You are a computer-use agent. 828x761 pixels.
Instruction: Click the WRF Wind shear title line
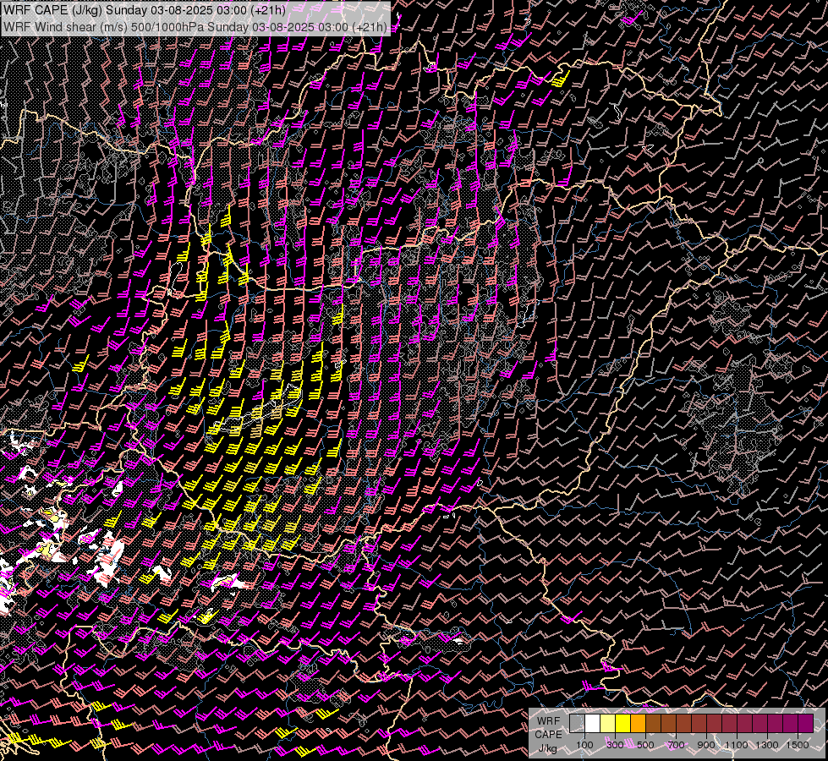[x=195, y=26]
